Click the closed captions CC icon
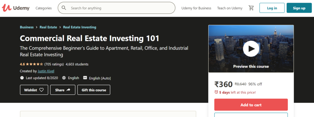This screenshot has height=117, width=314. pos(85,78)
